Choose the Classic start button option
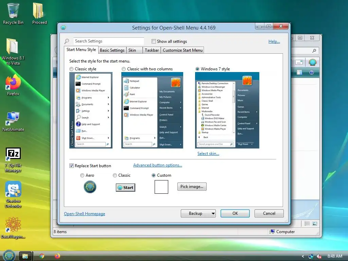Image resolution: width=348 pixels, height=261 pixels. (115, 175)
